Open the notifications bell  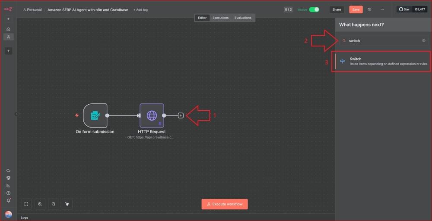(x=8, y=200)
